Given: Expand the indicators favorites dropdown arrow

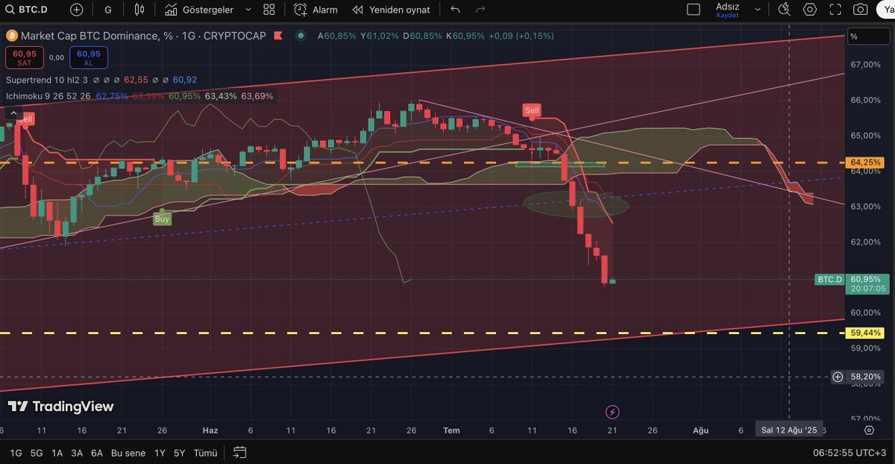Looking at the screenshot, I should 248,10.
